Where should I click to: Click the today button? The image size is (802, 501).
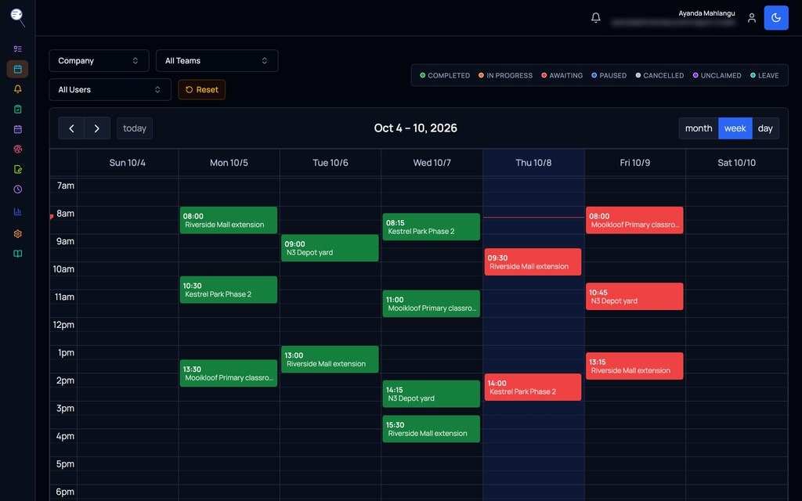point(135,128)
